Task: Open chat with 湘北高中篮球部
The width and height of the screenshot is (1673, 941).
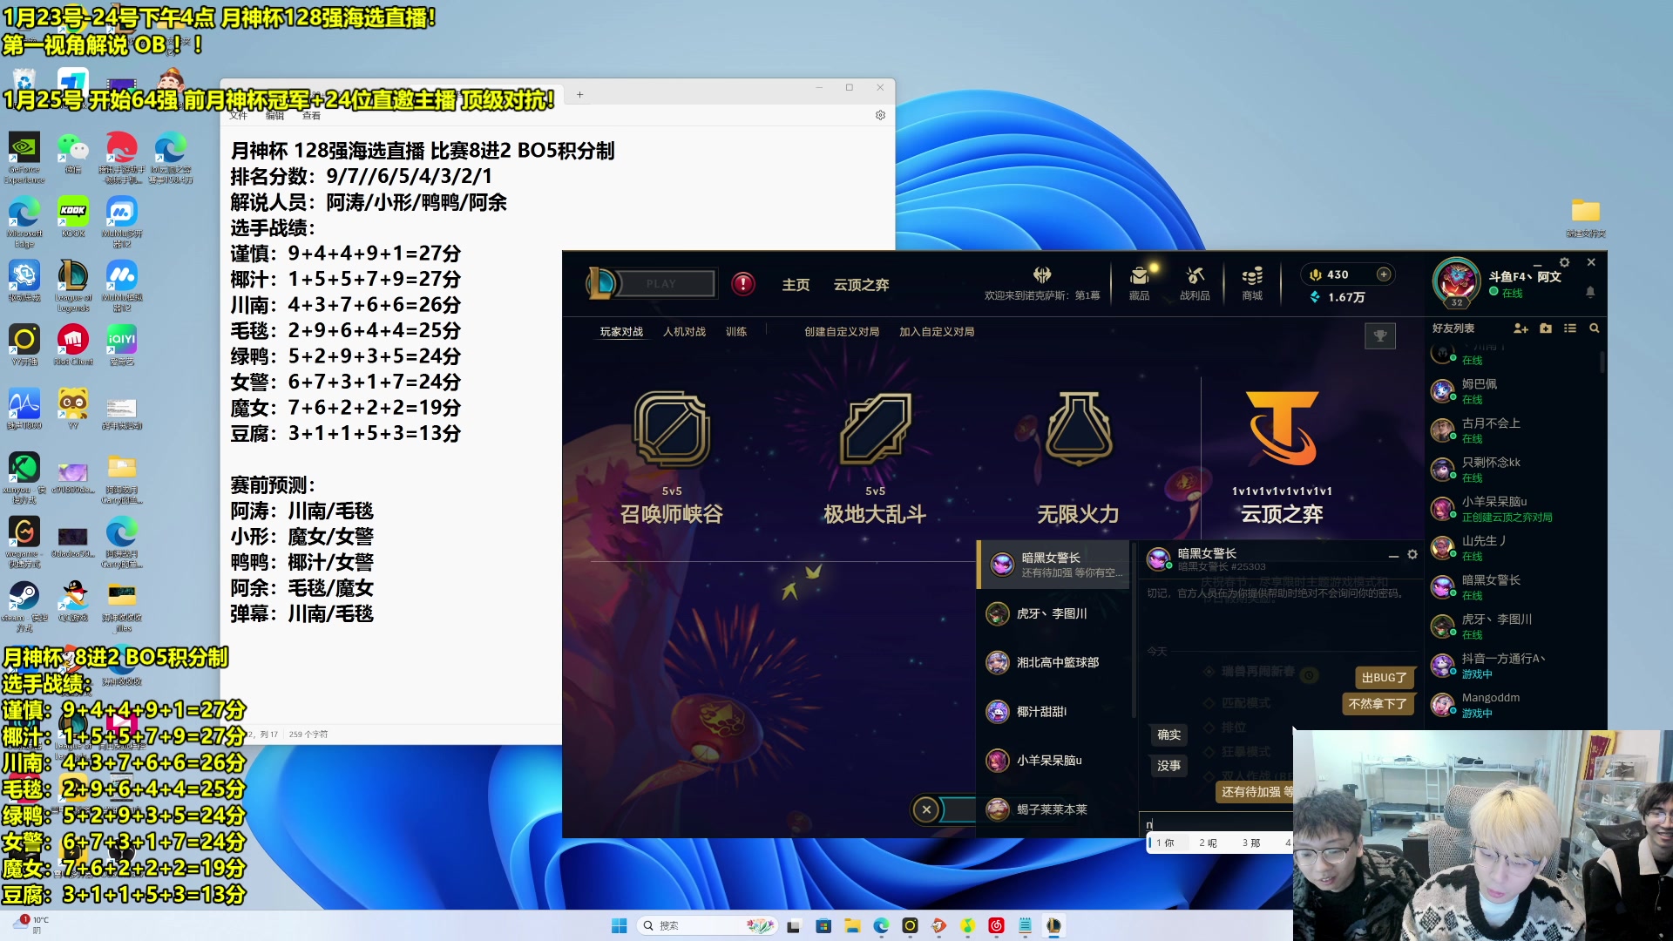Action: (1053, 663)
